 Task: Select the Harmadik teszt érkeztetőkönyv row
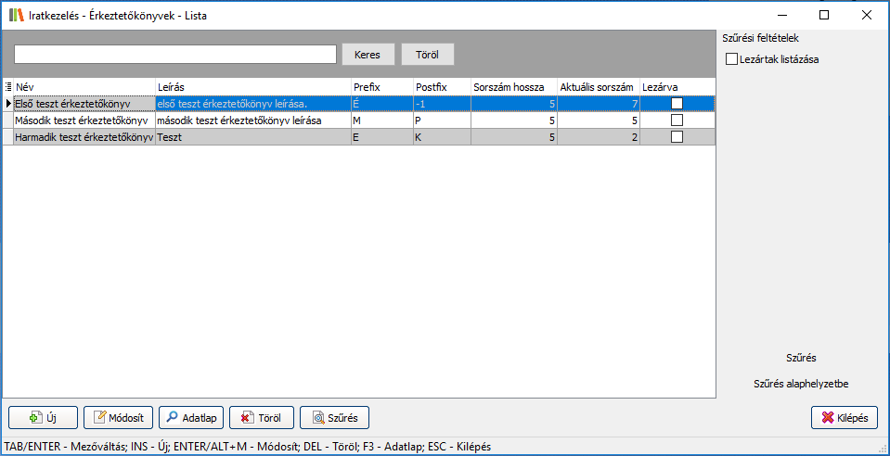(x=84, y=137)
